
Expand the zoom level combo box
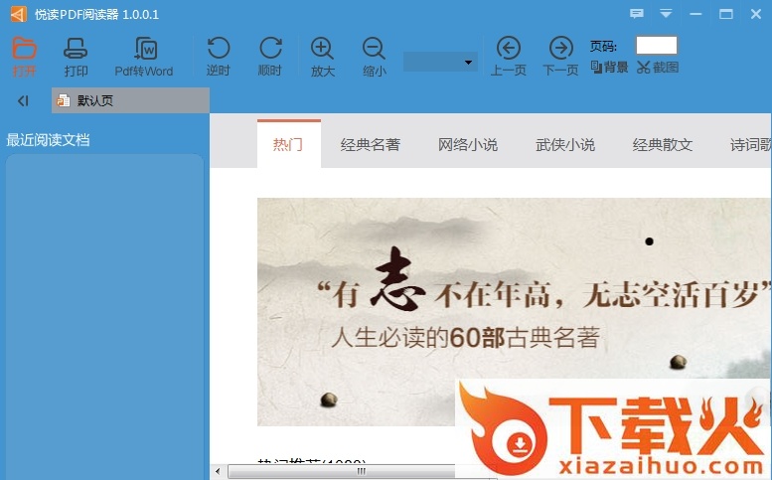(x=441, y=62)
